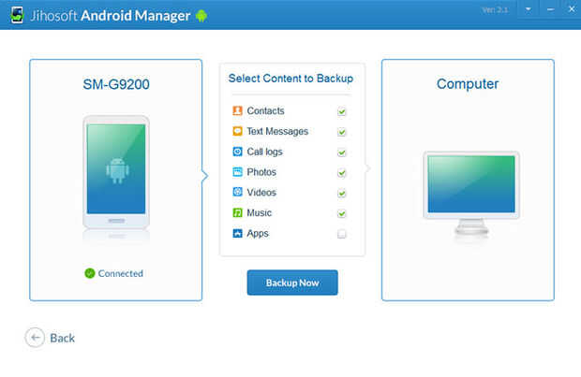Click the Jihosoft app logo icon
The height and width of the screenshot is (377, 581).
(17, 15)
